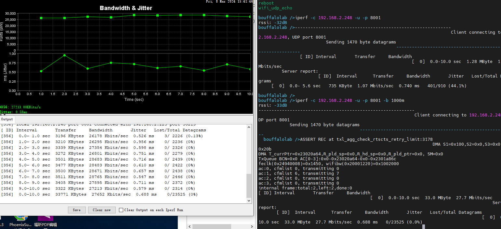Click the TxQueue BCN=0x0 terminal line
501x229 pixels.
[x=327, y=159]
